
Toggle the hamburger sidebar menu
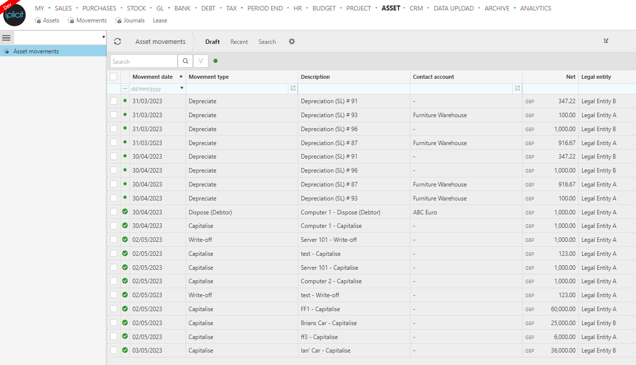click(6, 38)
